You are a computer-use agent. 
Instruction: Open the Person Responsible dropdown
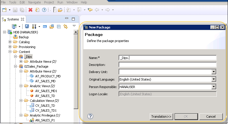point(214,87)
